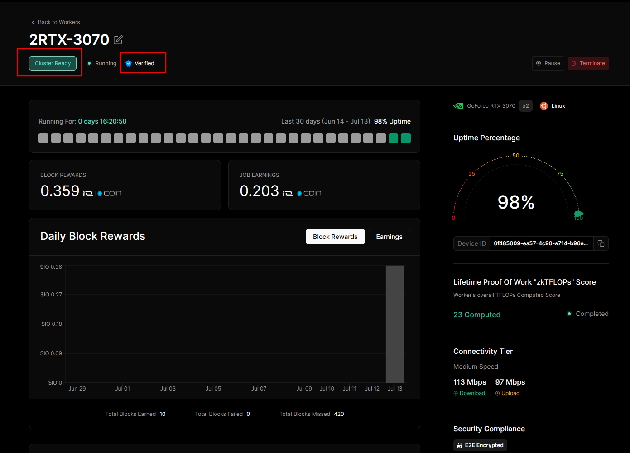Go back using the Back to Workers chevron

(x=33, y=22)
